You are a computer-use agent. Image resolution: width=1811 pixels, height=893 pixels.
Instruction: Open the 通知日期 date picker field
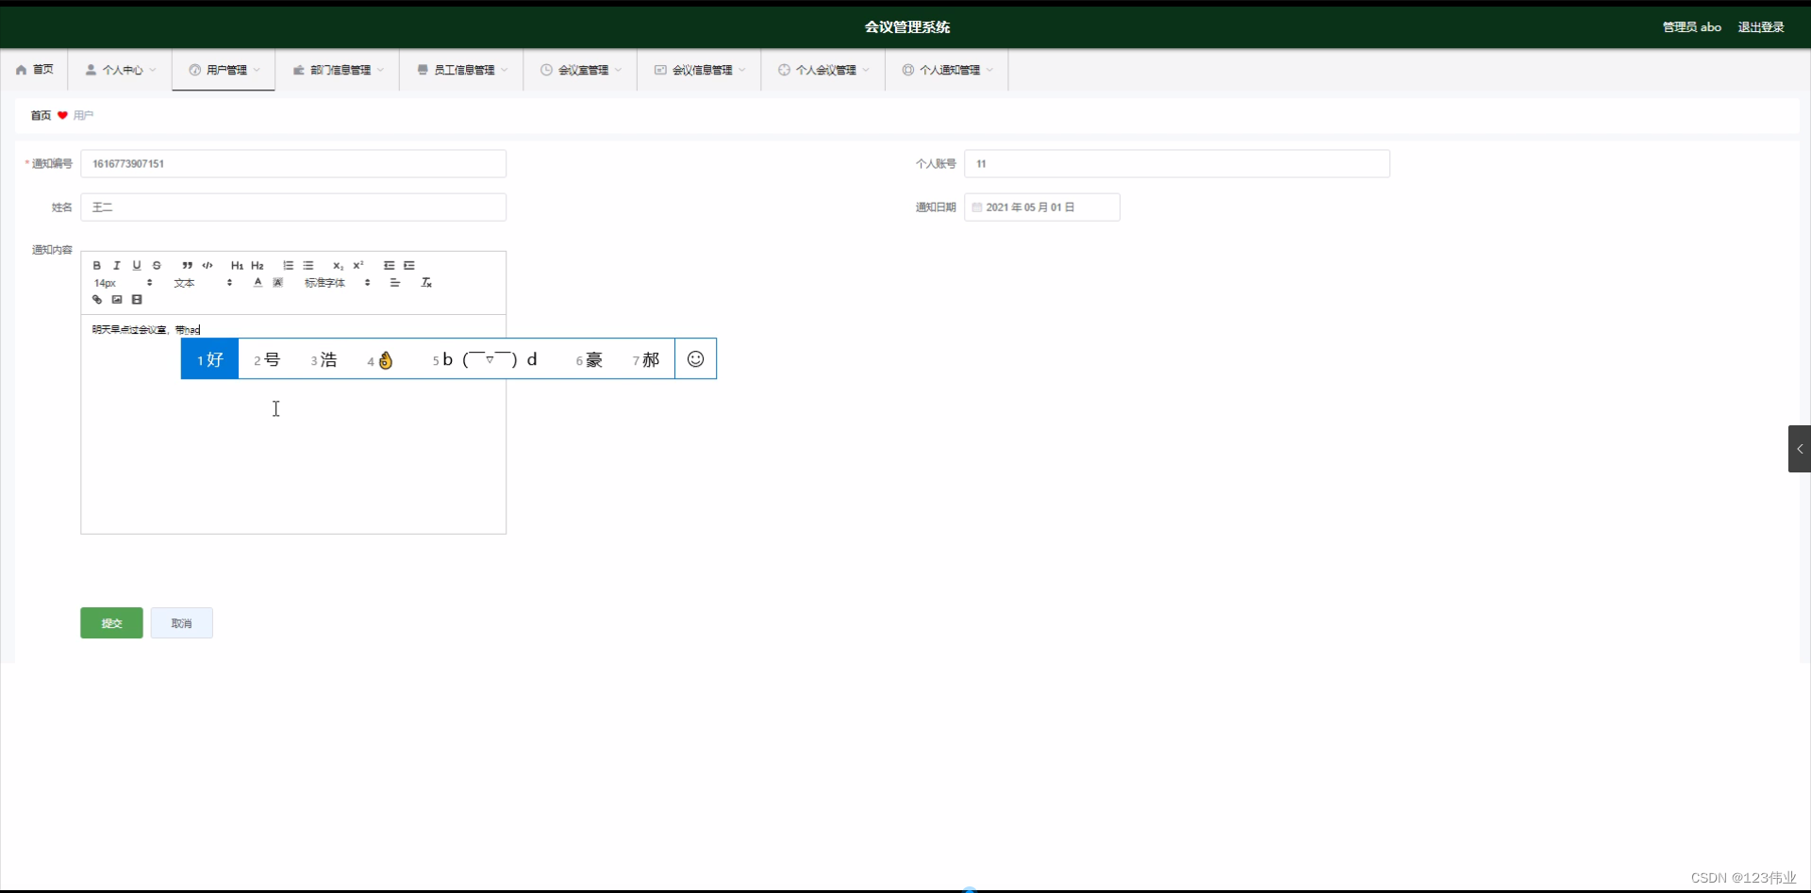(x=1042, y=207)
